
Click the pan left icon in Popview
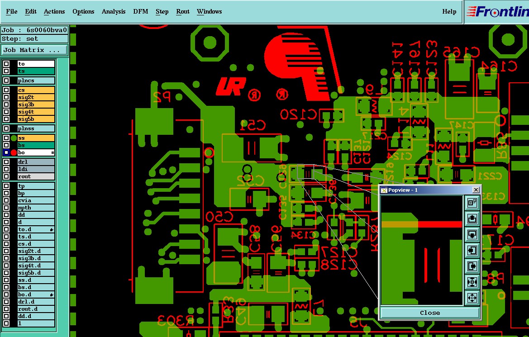472,250
